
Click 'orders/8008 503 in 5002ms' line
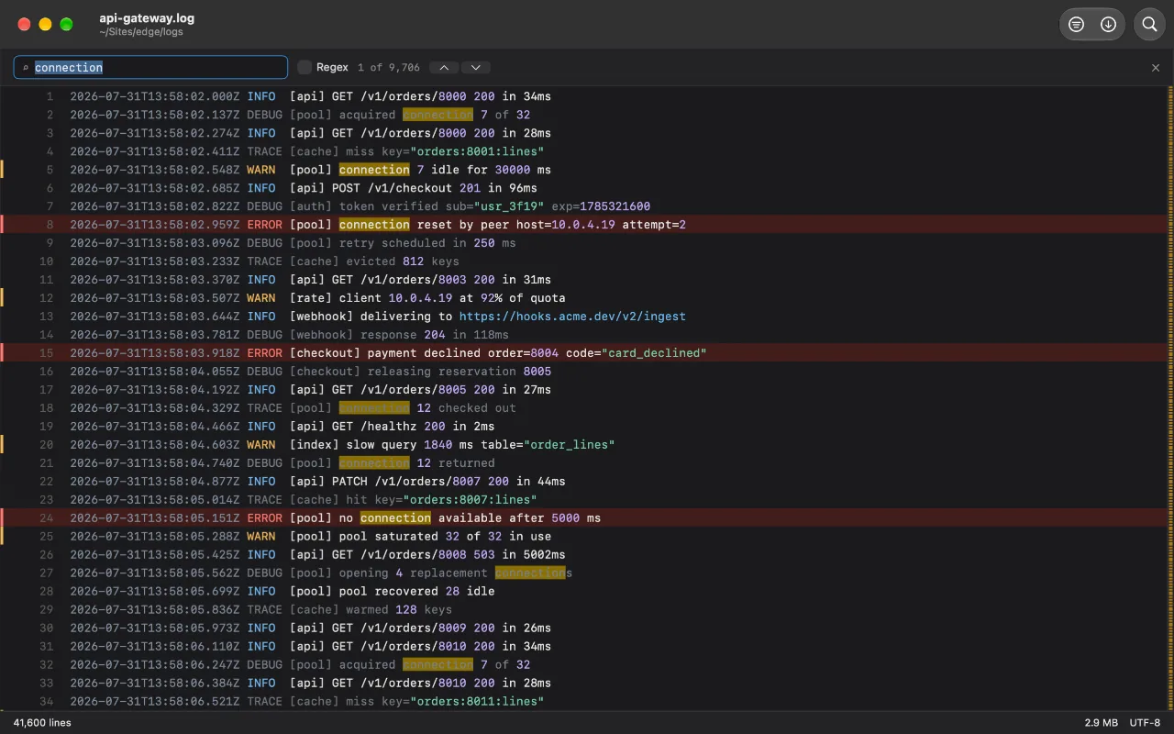(587, 555)
